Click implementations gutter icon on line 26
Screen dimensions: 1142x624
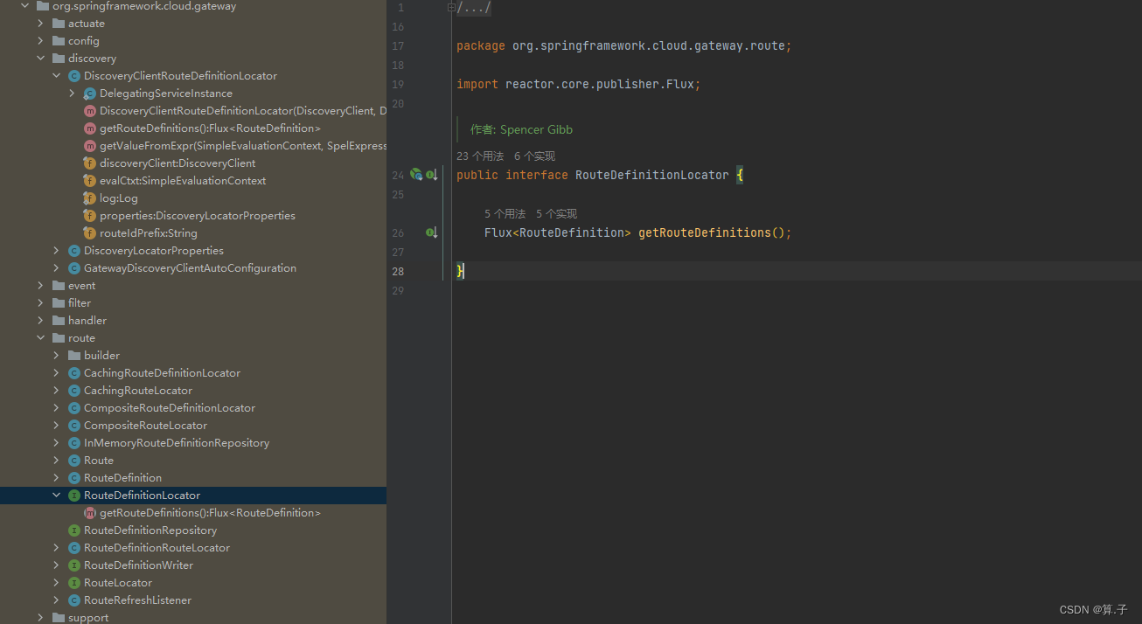click(432, 232)
